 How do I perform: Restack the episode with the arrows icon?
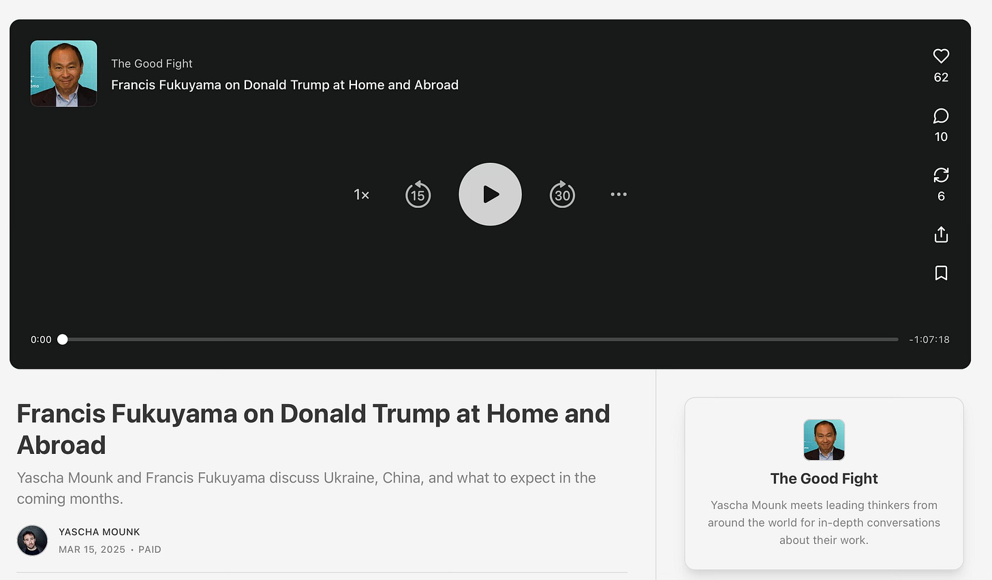click(x=941, y=175)
